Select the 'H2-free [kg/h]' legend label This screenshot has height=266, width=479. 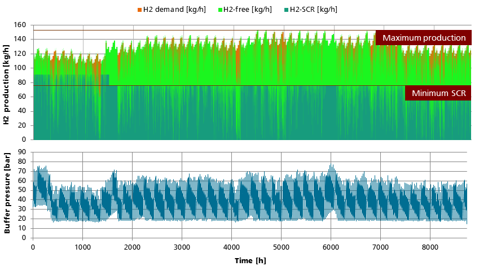click(x=248, y=10)
